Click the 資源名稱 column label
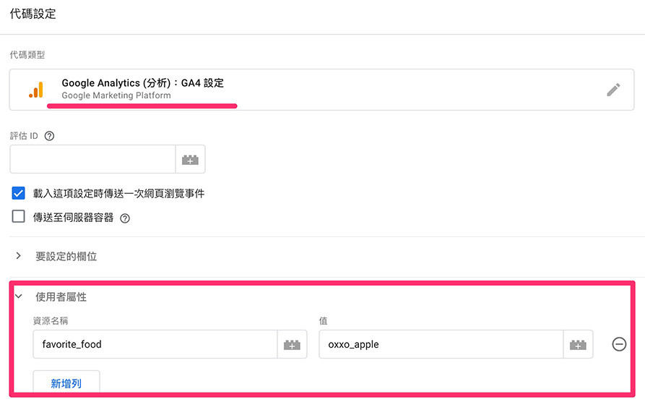Viewport: 645px width, 402px height. tap(51, 320)
